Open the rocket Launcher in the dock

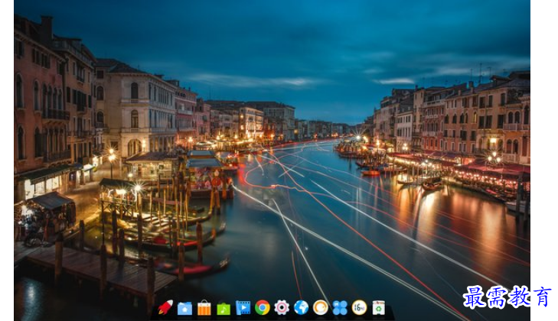click(165, 307)
